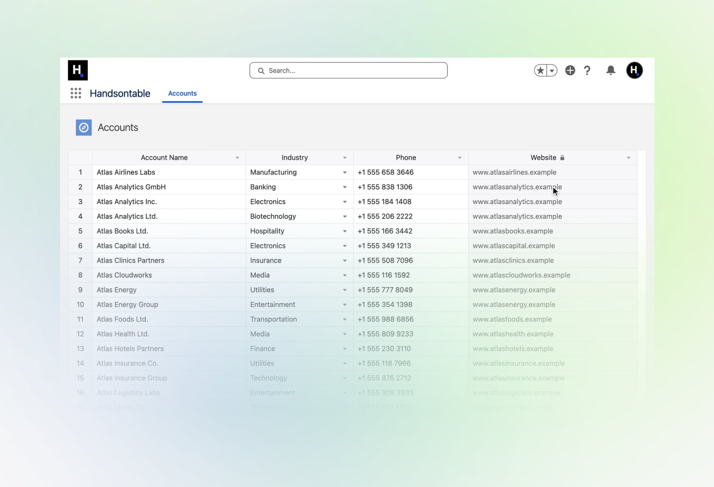The height and width of the screenshot is (487, 714).
Task: Click website www.atlasairlines.example
Action: click(x=553, y=172)
